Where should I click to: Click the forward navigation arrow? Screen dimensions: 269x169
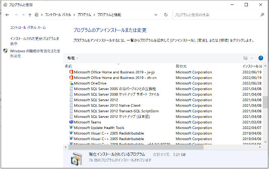point(16,15)
